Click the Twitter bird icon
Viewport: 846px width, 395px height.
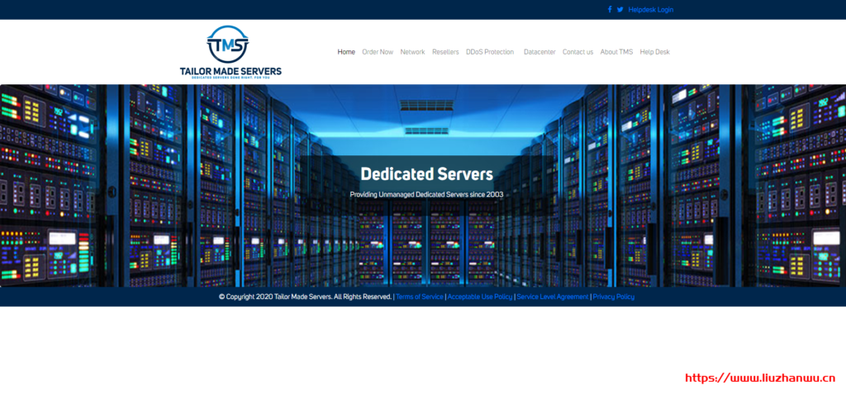click(620, 10)
